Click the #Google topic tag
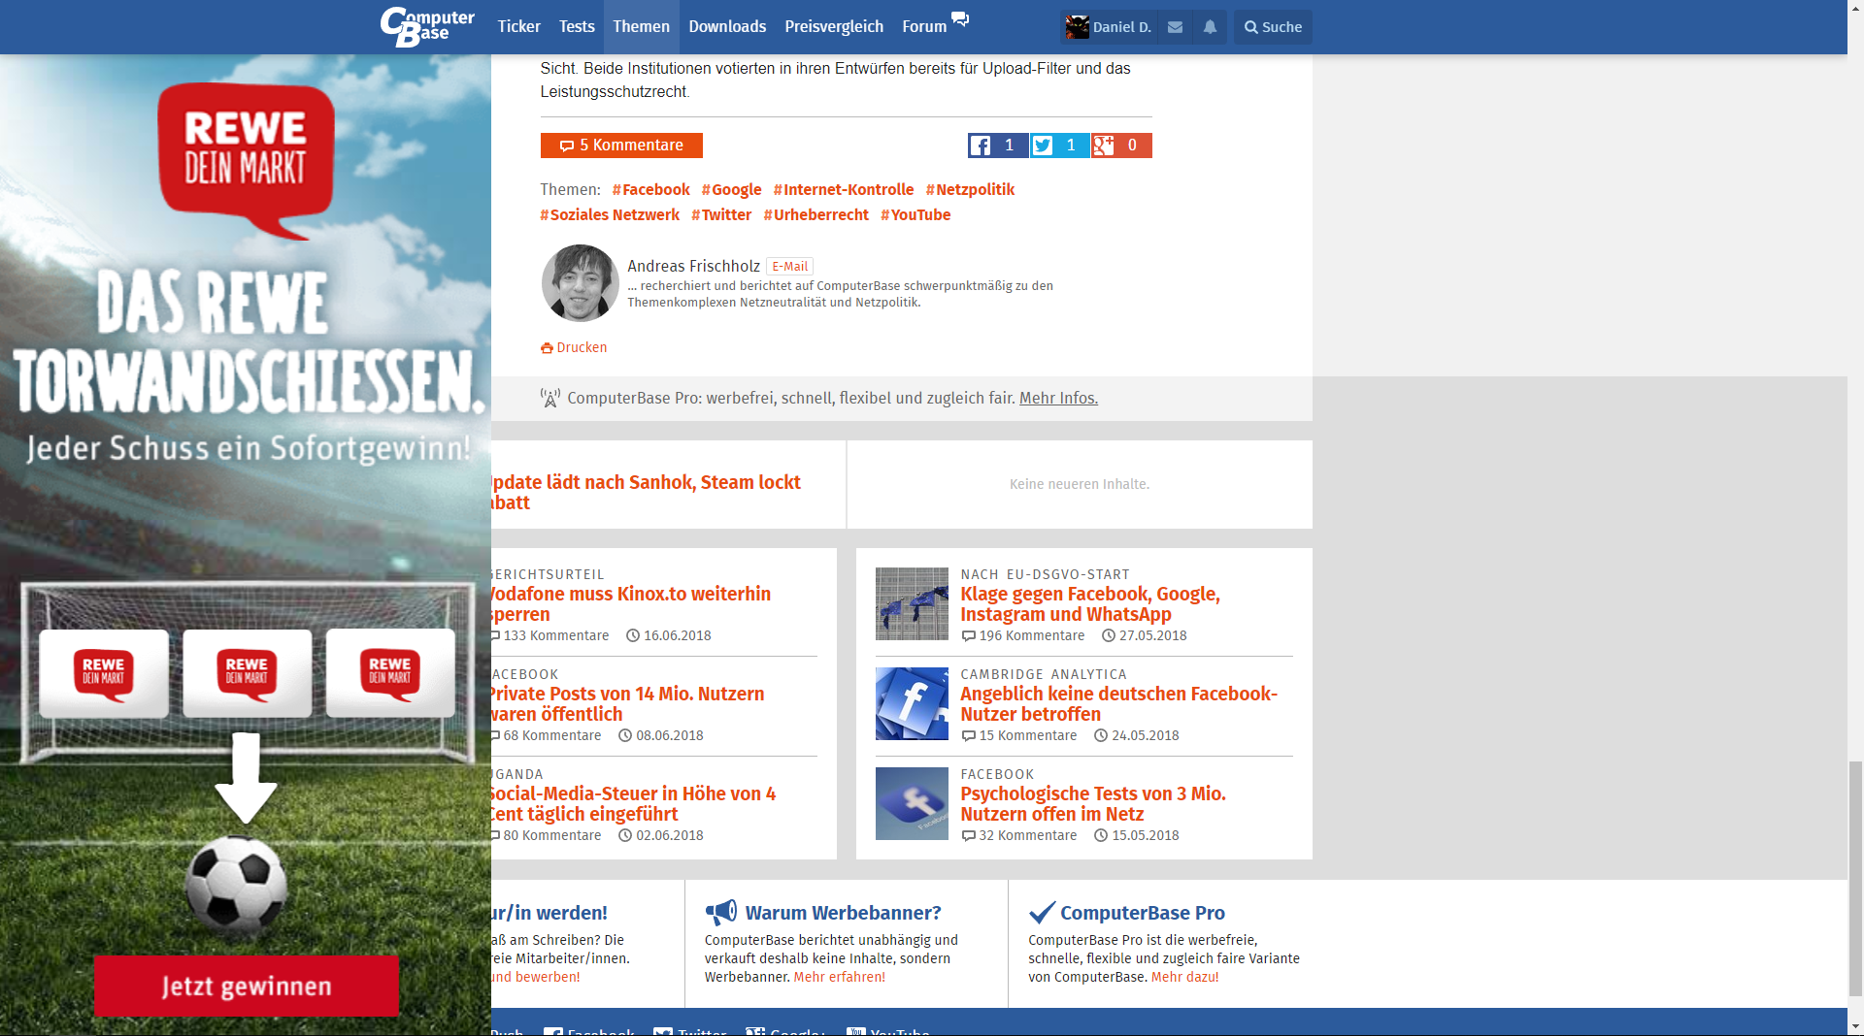This screenshot has height=1036, width=1864. (x=731, y=190)
